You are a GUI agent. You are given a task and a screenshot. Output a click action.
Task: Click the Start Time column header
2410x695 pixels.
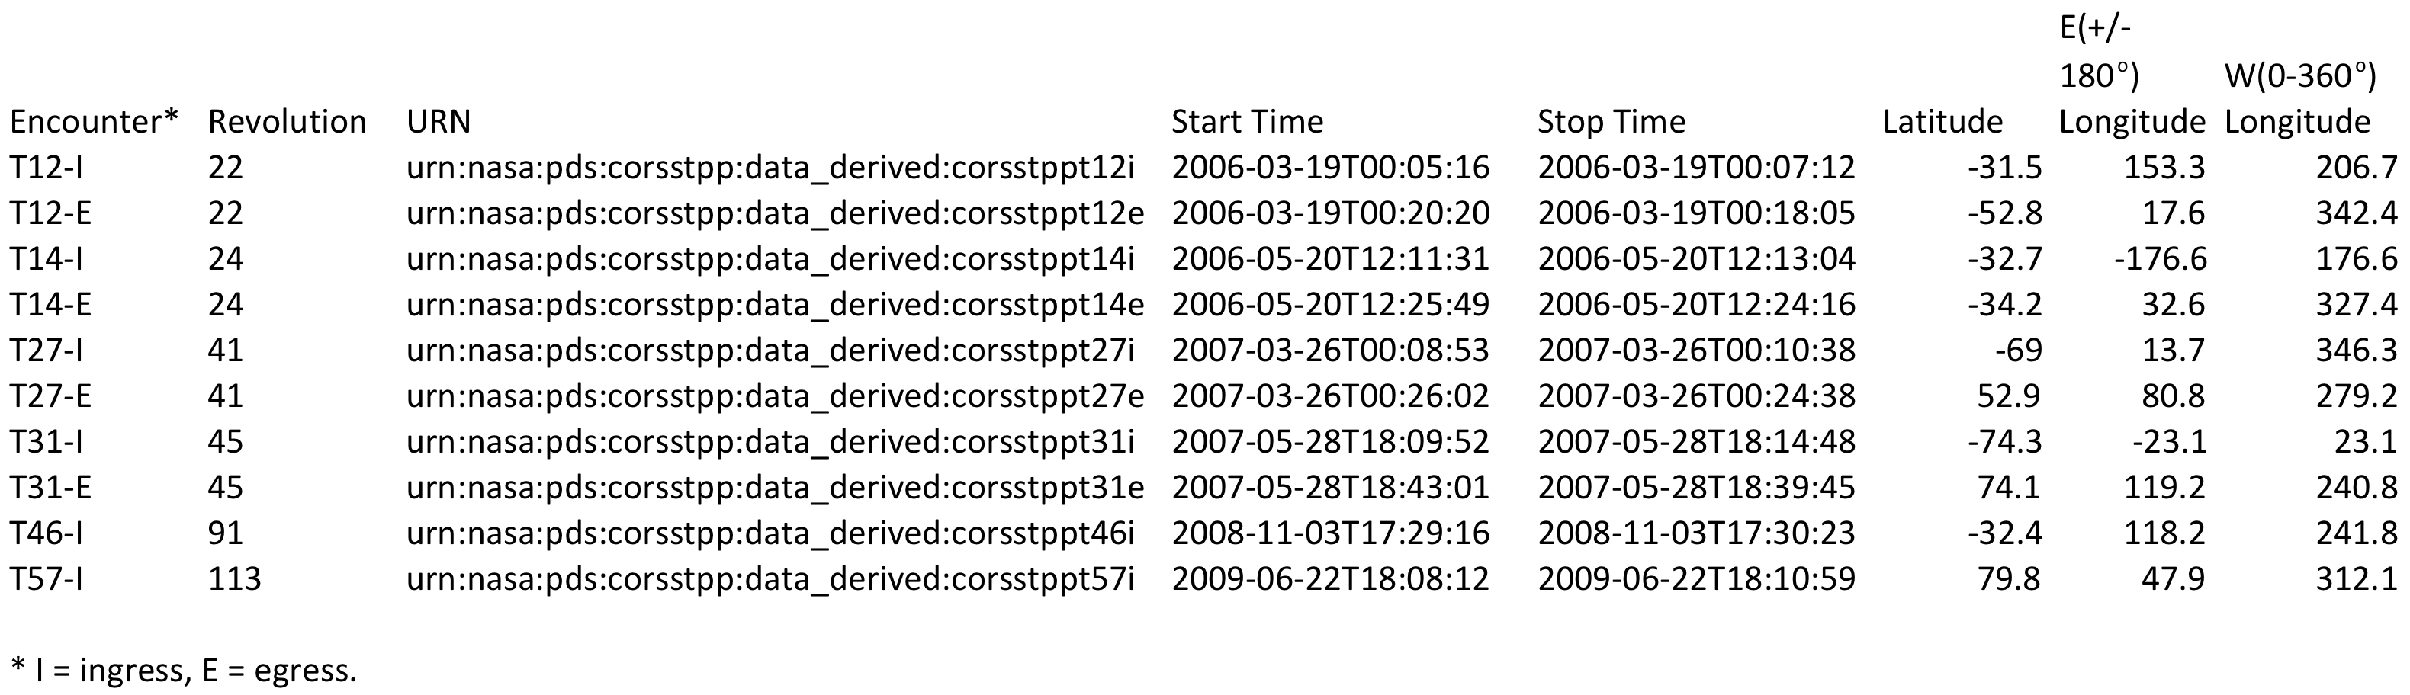pyautogui.click(x=1247, y=122)
